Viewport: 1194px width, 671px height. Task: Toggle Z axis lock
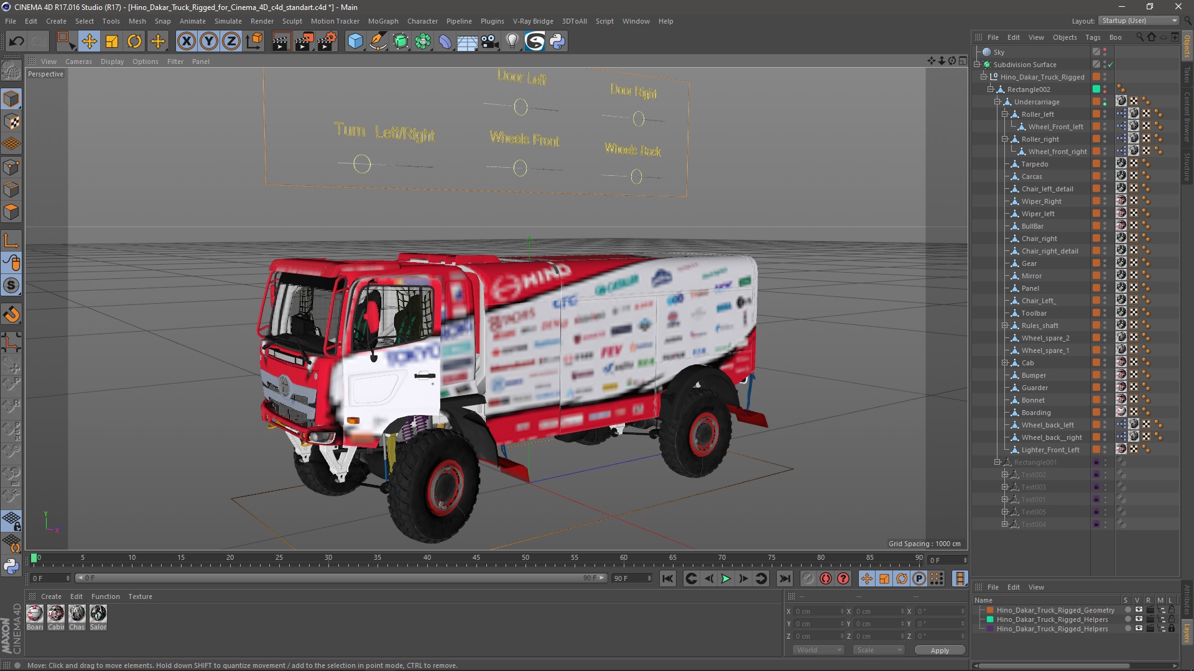tap(231, 42)
